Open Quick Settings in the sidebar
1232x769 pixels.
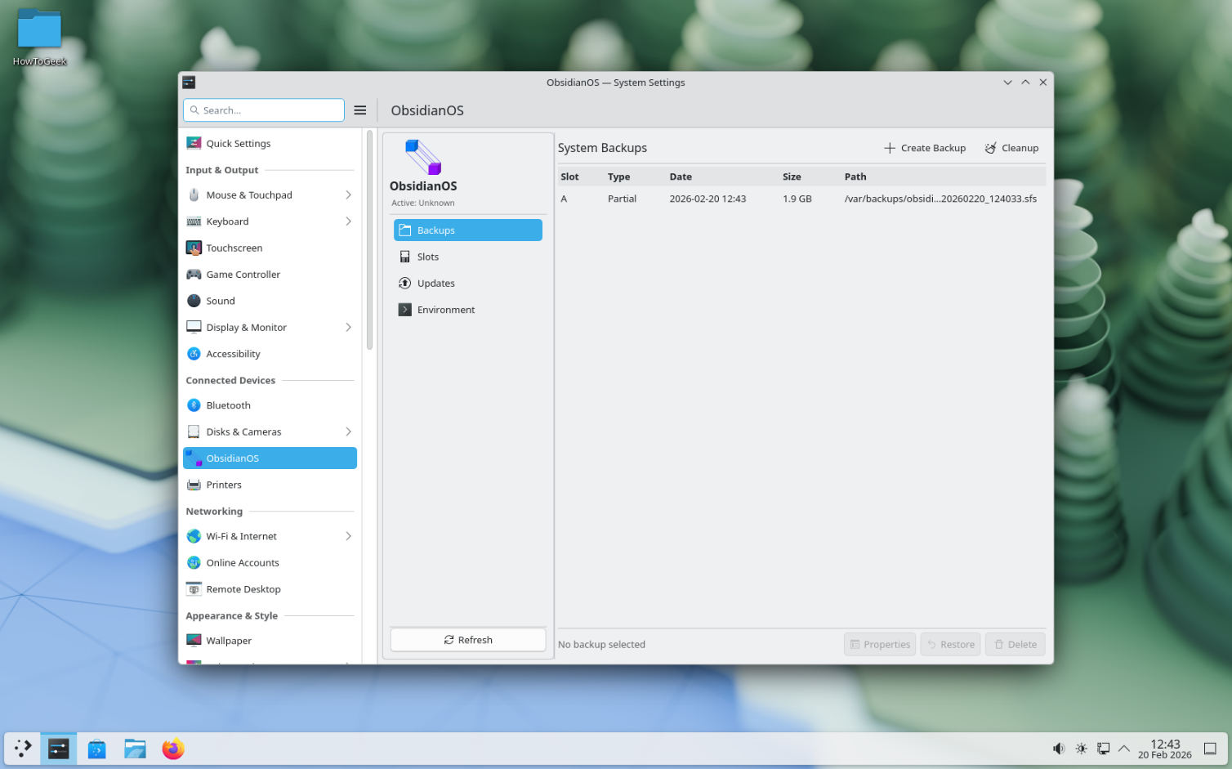click(x=238, y=144)
